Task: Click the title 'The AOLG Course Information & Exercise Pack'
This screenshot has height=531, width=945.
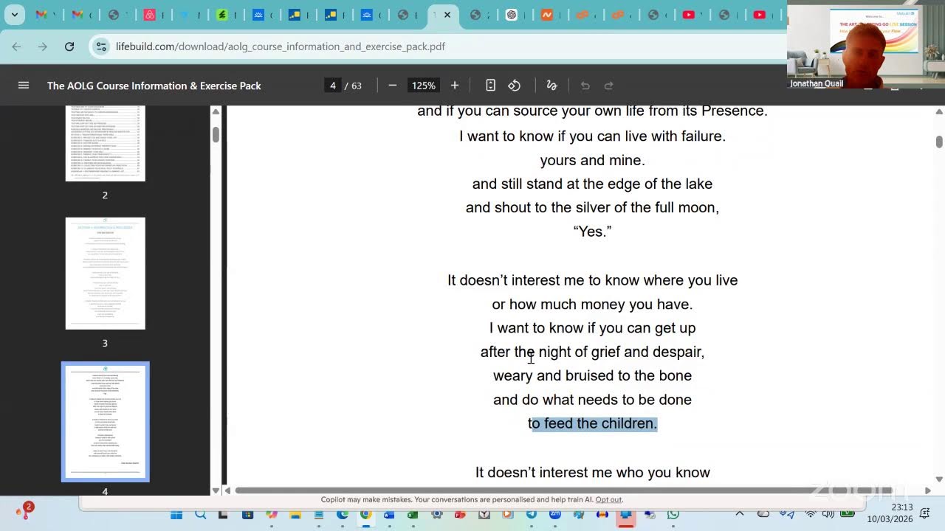Action: pyautogui.click(x=154, y=86)
